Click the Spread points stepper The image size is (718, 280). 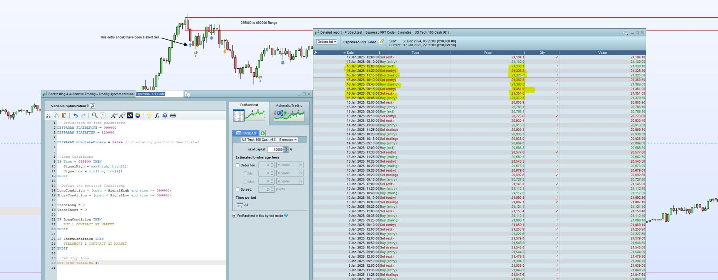[272, 189]
